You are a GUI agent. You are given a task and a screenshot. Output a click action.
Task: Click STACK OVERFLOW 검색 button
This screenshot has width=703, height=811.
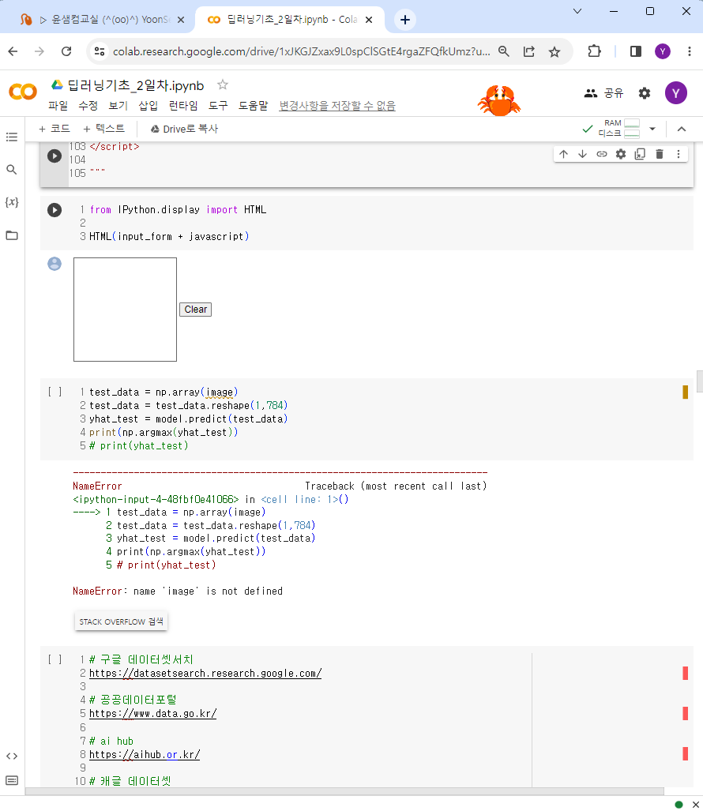pyautogui.click(x=121, y=621)
